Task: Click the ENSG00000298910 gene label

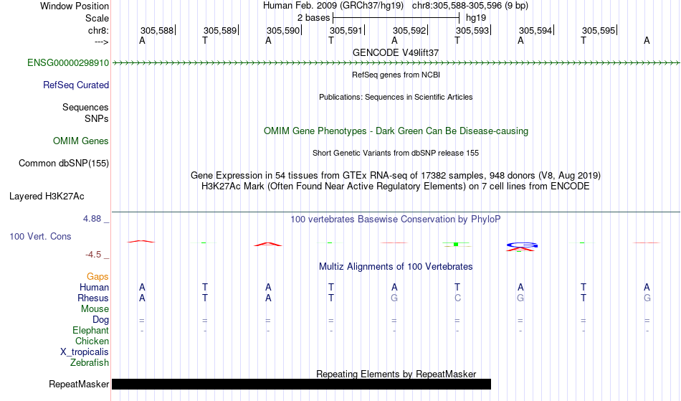Action: [x=68, y=63]
